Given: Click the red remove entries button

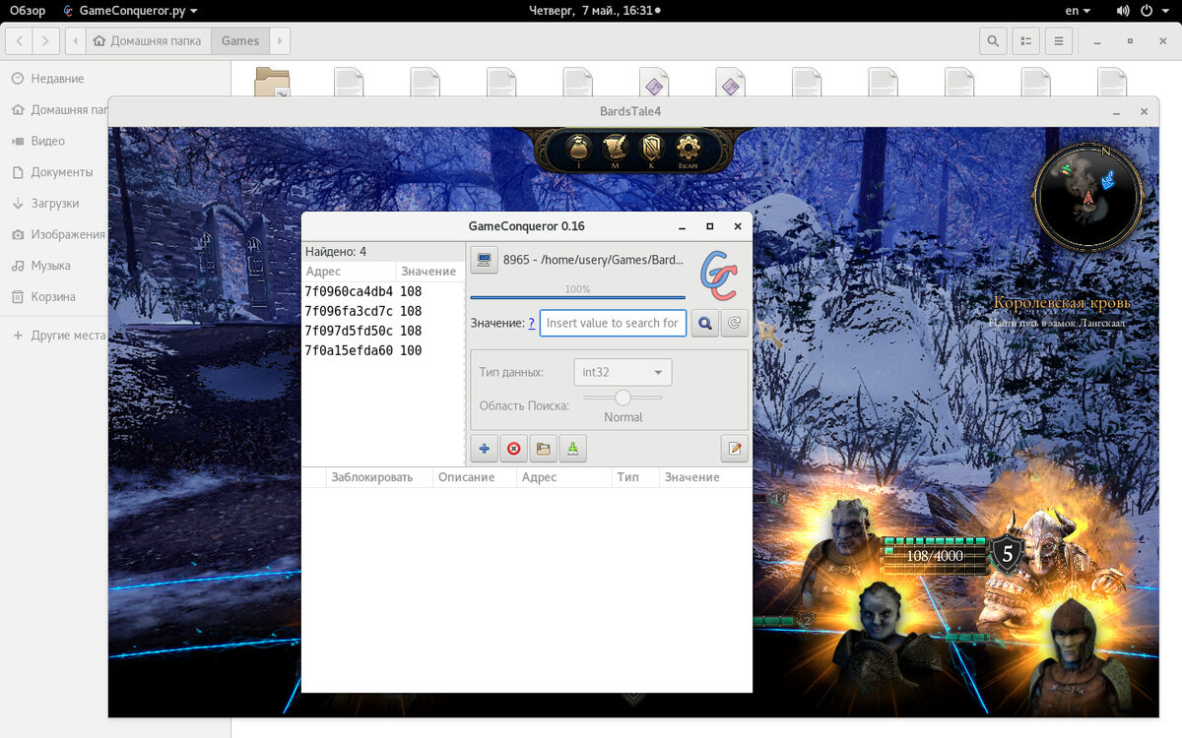Looking at the screenshot, I should 513,449.
